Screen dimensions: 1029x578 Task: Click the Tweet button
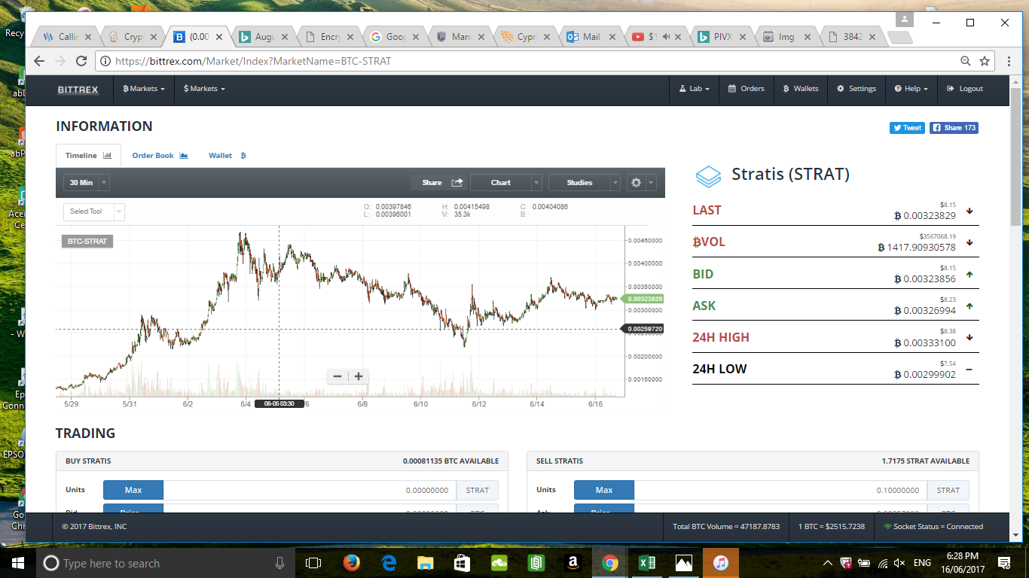907,128
